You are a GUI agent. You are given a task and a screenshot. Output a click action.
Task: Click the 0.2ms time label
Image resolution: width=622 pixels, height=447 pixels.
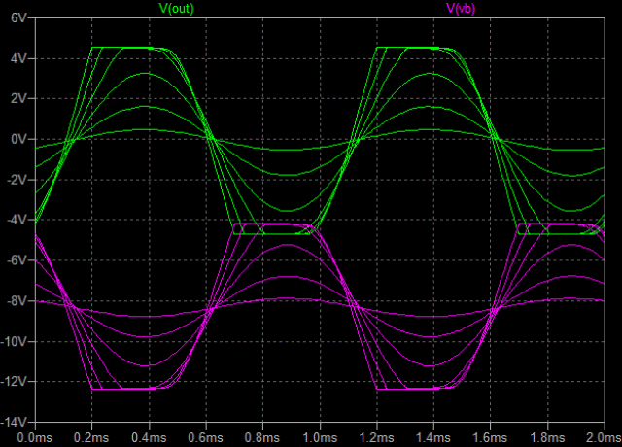91,438
